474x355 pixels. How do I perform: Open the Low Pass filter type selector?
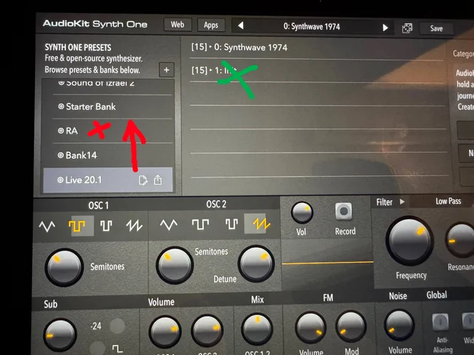tap(448, 201)
